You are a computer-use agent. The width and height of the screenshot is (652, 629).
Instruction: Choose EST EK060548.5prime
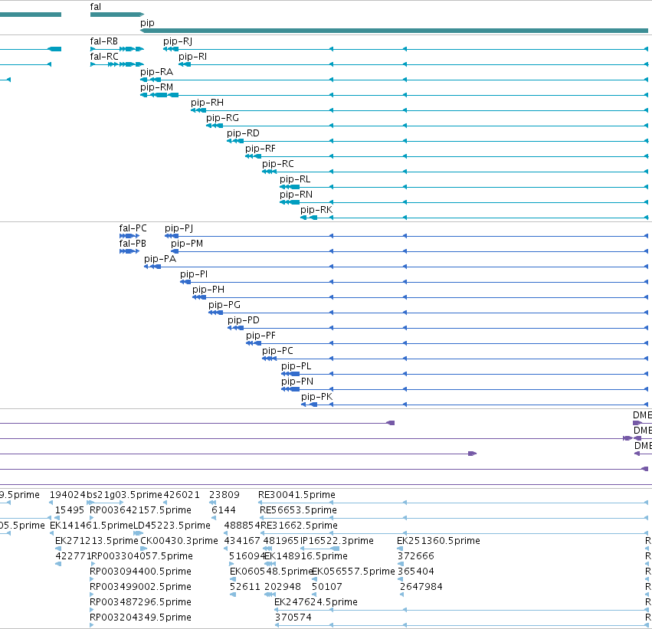coord(270,572)
